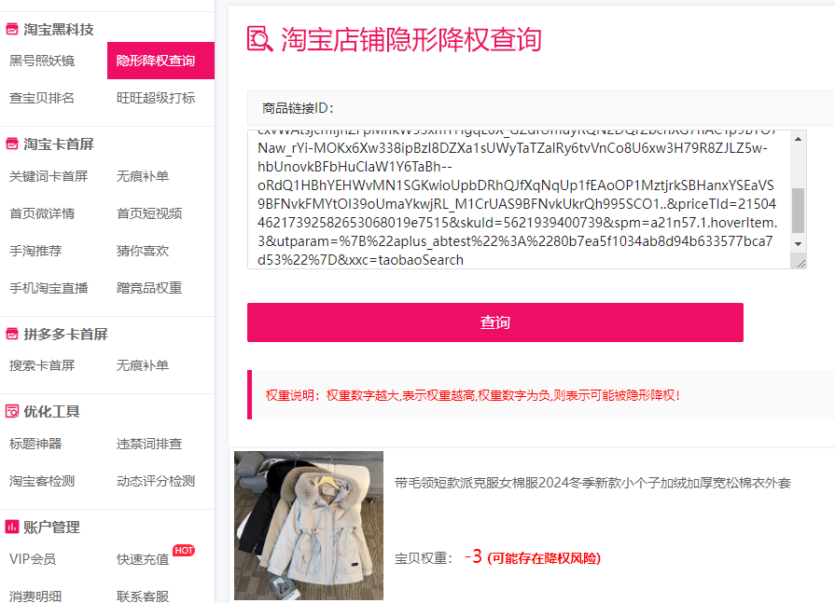This screenshot has height=603, width=835.
Task: Click the 宝贝权重 value -3
Action: point(473,556)
